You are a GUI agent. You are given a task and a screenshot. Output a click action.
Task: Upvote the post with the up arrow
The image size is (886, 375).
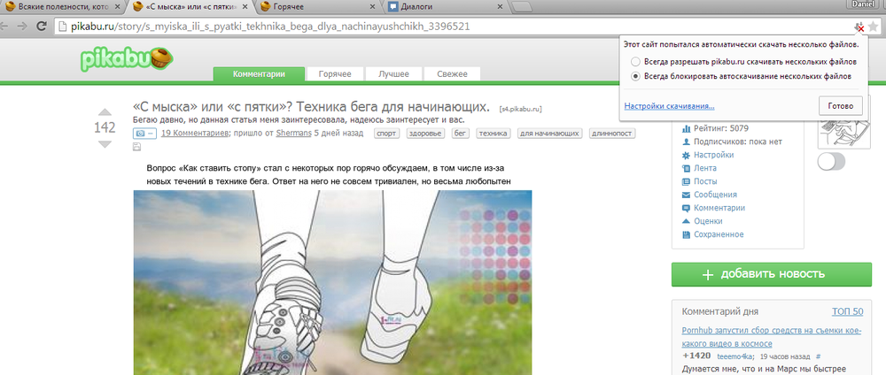(105, 112)
